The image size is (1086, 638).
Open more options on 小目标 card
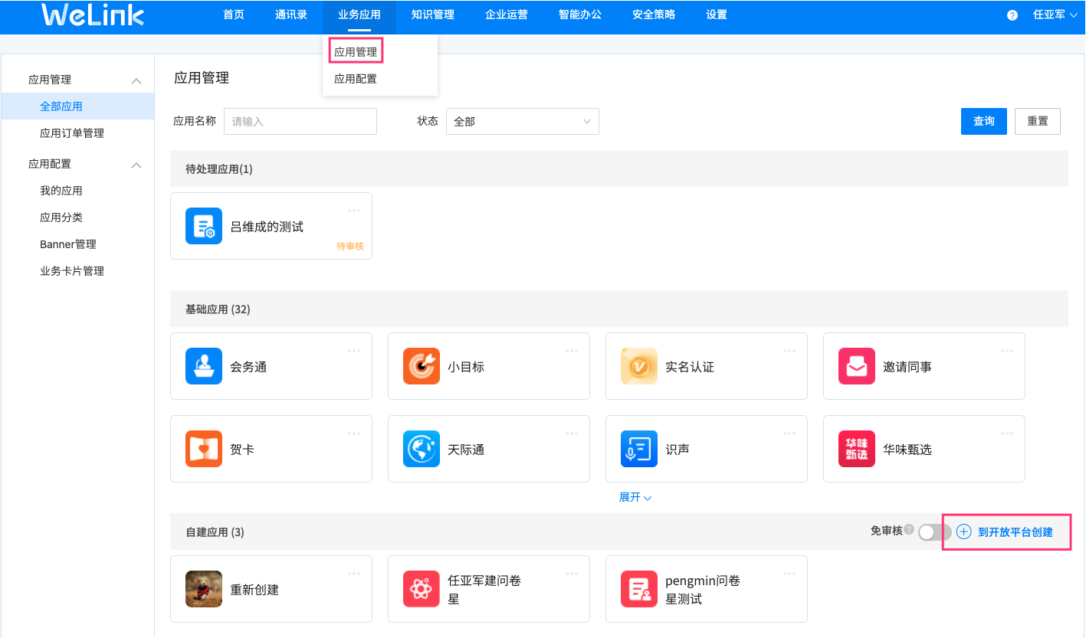tap(572, 350)
